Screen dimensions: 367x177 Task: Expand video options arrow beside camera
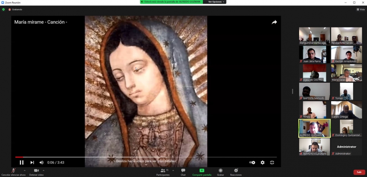tap(44, 170)
